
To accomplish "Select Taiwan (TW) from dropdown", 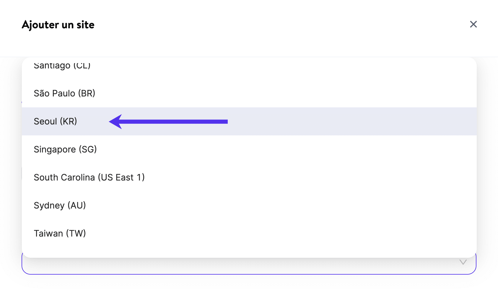I will click(60, 234).
